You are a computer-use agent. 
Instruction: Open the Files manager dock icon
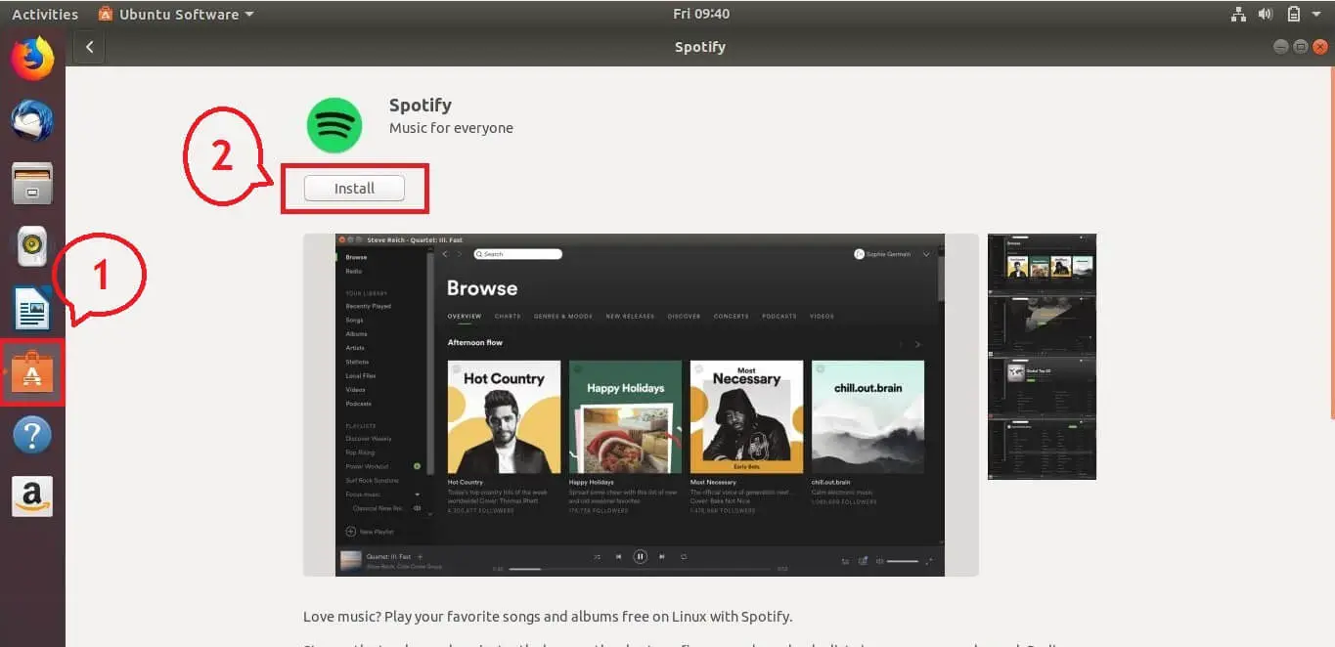pos(32,184)
